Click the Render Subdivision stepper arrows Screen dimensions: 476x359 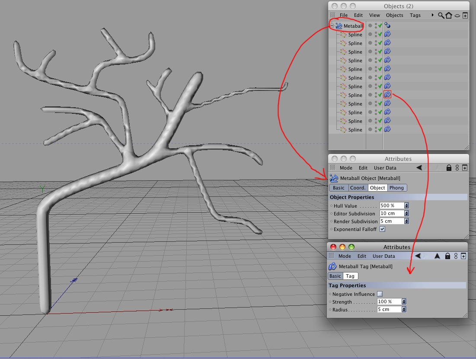click(407, 221)
